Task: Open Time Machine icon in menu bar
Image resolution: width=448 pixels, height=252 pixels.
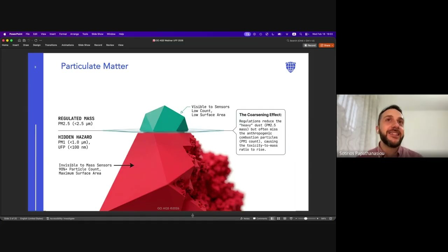Action: pyautogui.click(x=261, y=34)
